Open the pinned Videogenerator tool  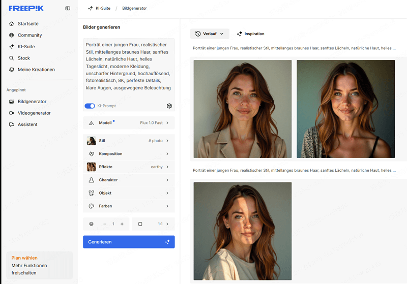(x=34, y=113)
